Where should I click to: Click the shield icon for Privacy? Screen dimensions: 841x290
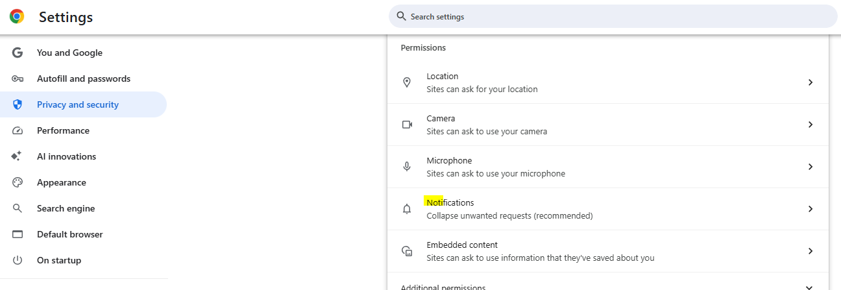pos(18,104)
